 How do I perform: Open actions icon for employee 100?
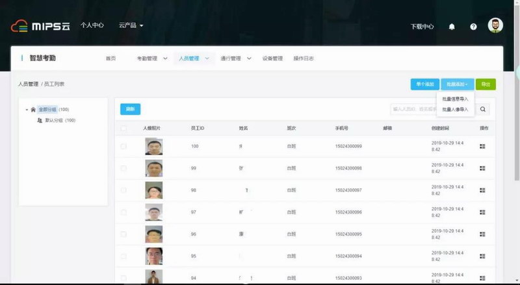482,147
